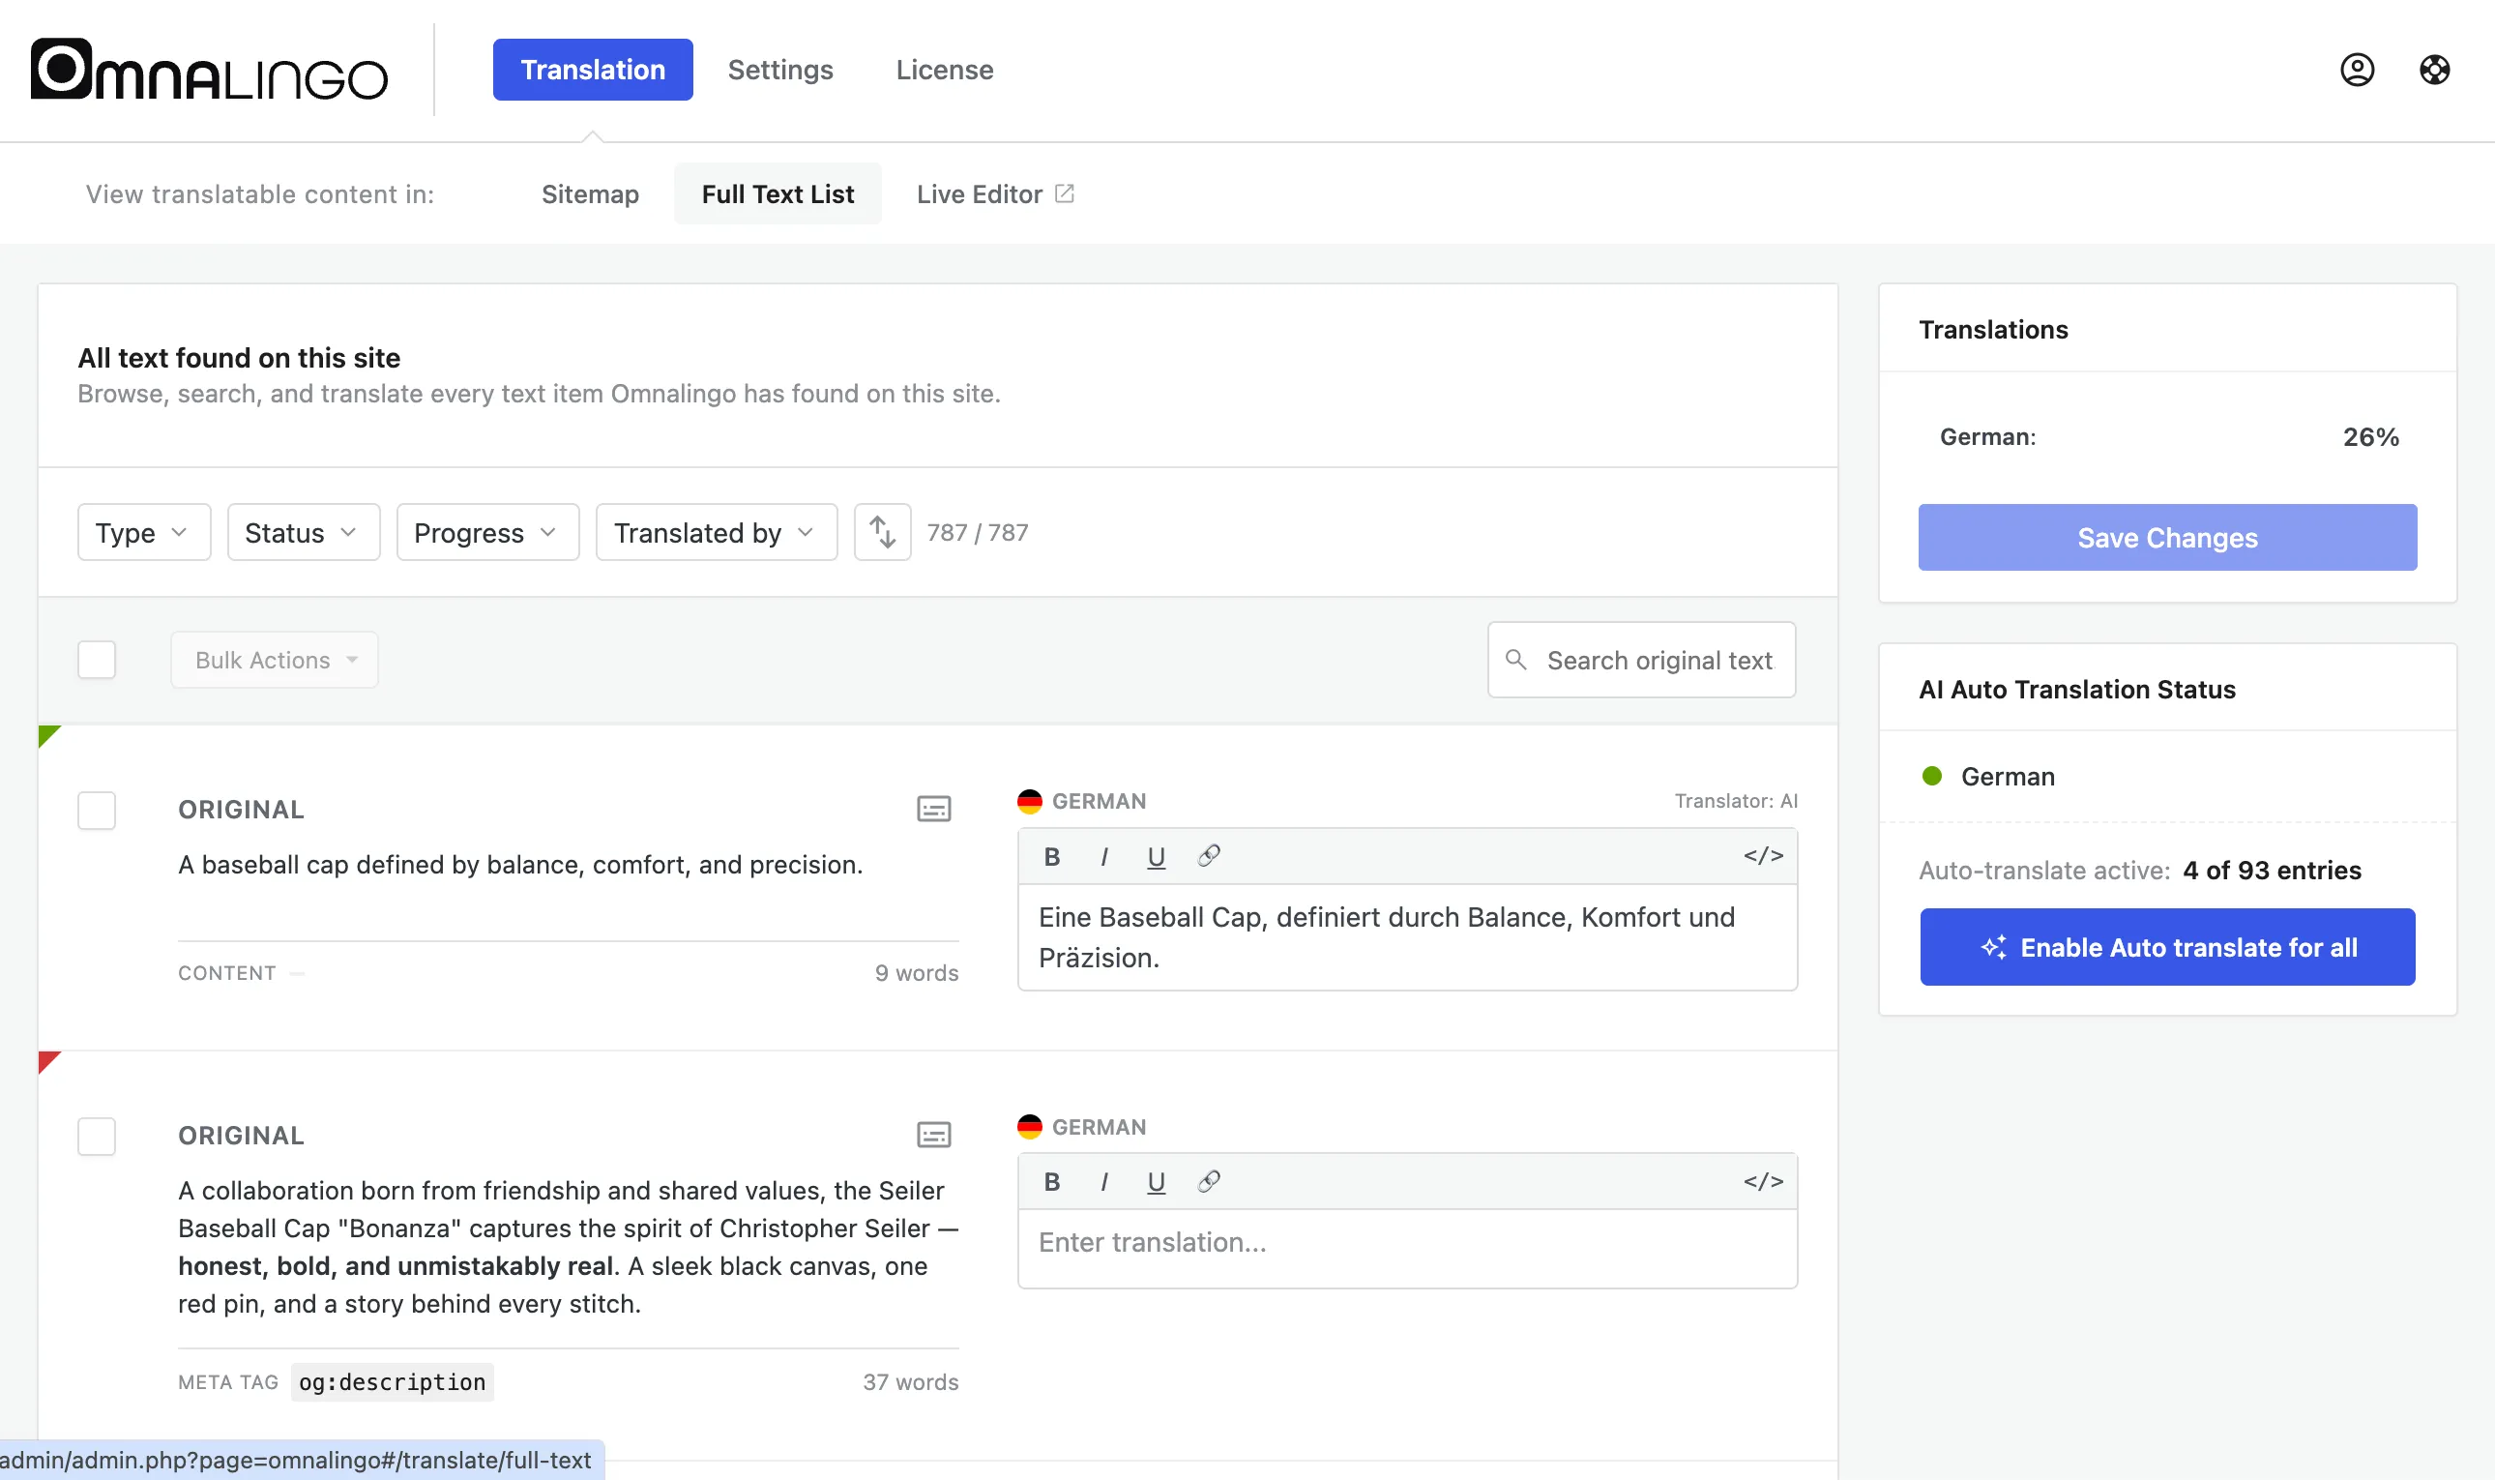The image size is (2495, 1480).
Task: Check the baseball cap entry checkbox
Action: point(97,811)
